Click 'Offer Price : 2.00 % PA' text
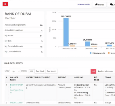 82,97
